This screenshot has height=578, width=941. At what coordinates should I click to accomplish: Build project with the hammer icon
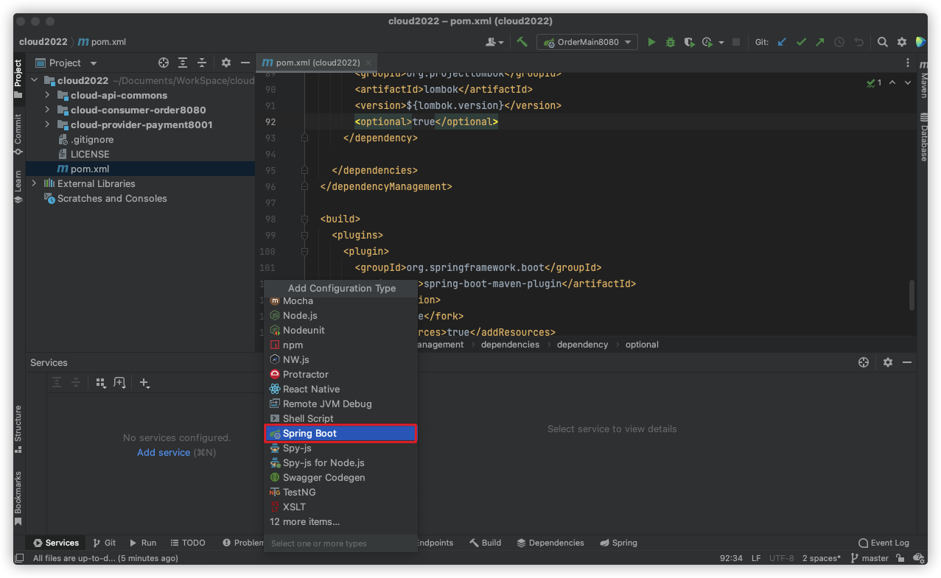[522, 42]
